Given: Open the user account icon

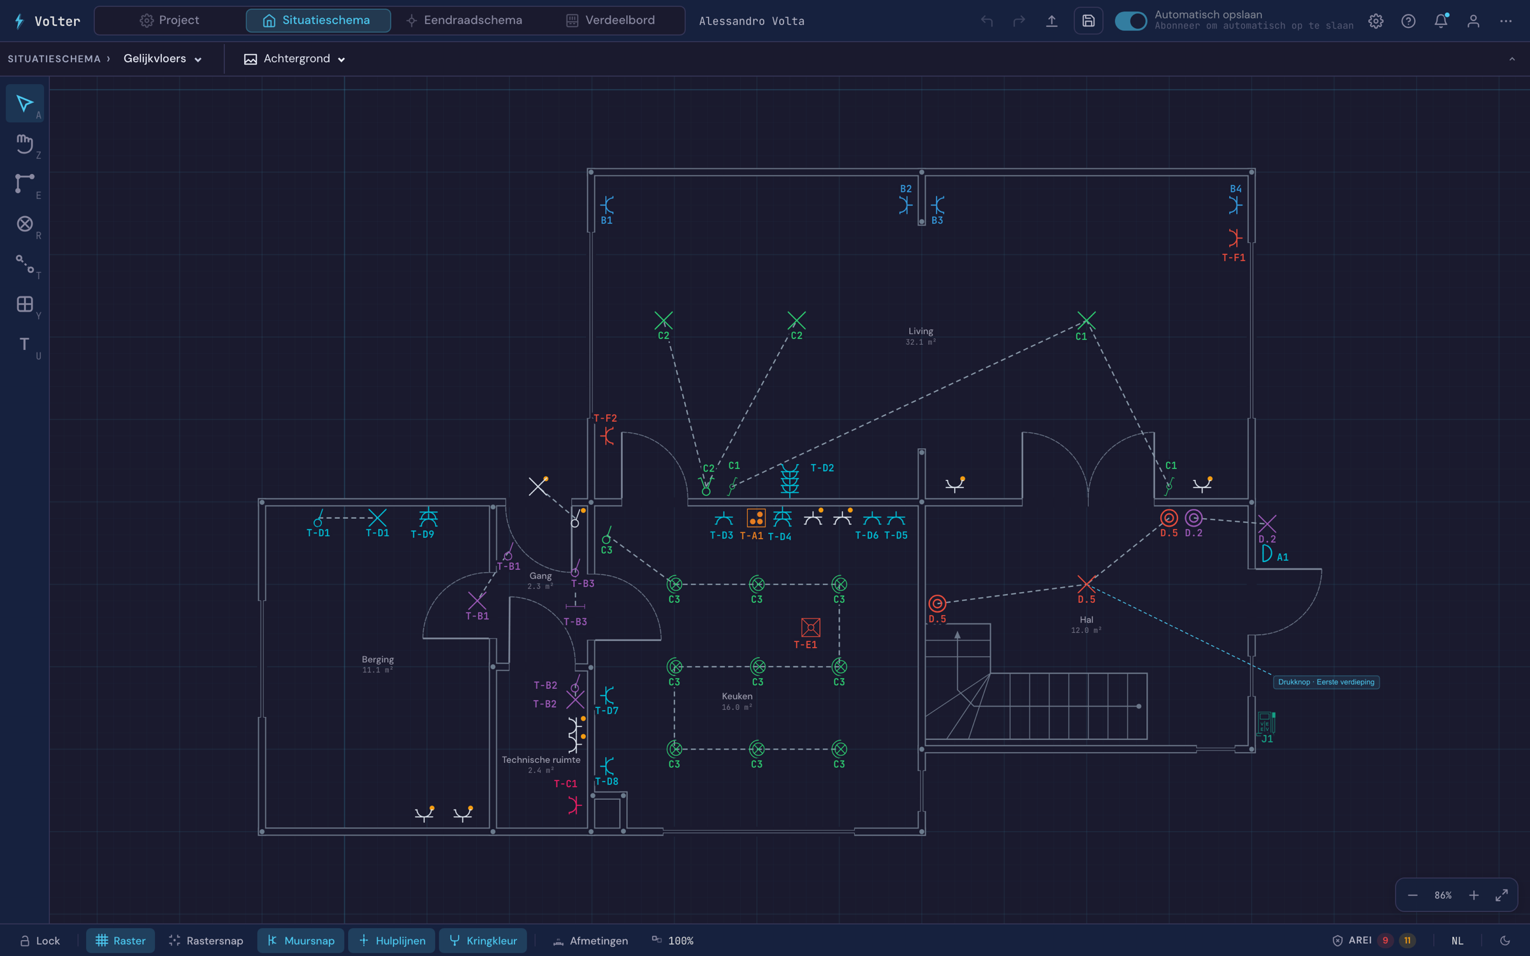Looking at the screenshot, I should [1473, 20].
